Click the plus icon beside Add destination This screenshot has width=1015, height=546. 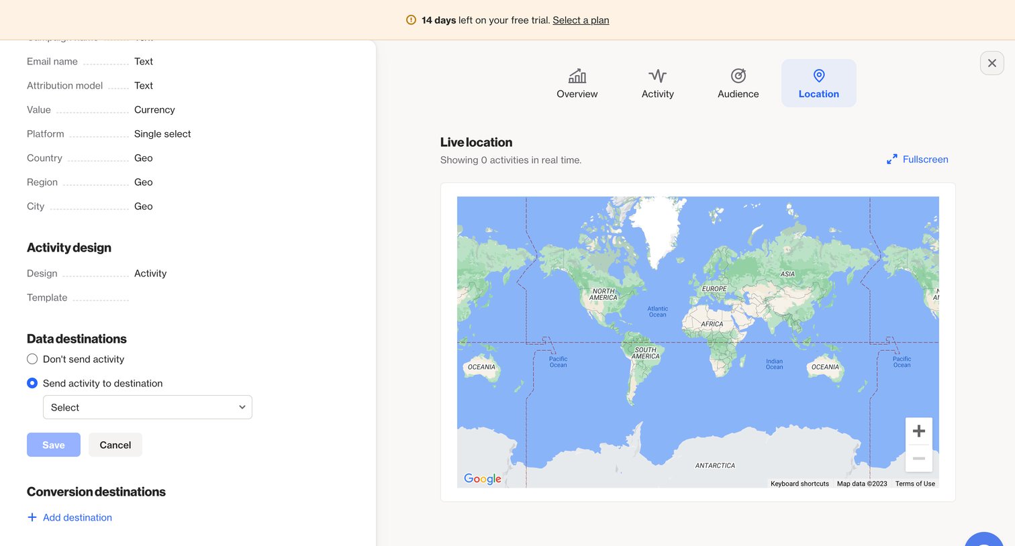(x=32, y=517)
